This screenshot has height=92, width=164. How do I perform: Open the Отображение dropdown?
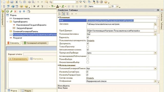pos(155,81)
